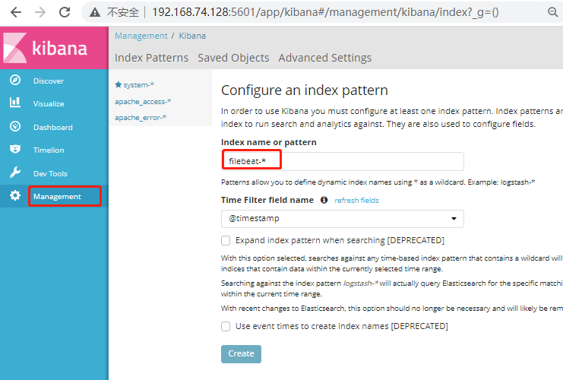
Task: Click the Kibana logo
Action: point(54,48)
